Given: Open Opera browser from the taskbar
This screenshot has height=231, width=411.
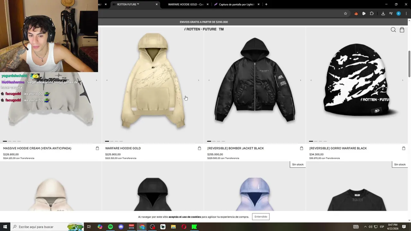Looking at the screenshot, I should pyautogui.click(x=184, y=227).
